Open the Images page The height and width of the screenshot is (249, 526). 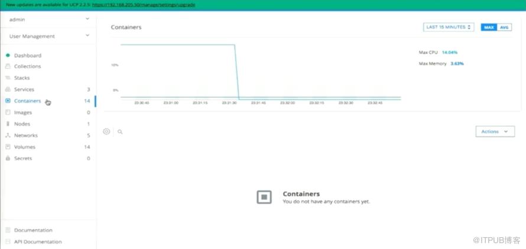coord(23,113)
